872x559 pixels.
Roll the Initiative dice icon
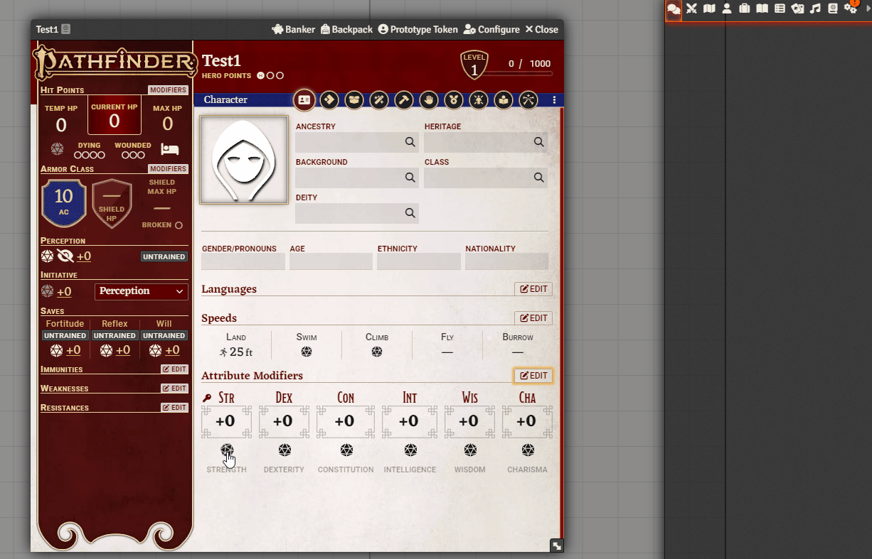click(47, 291)
